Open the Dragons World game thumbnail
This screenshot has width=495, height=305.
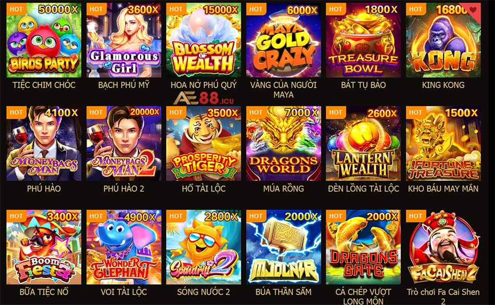pos(283,143)
